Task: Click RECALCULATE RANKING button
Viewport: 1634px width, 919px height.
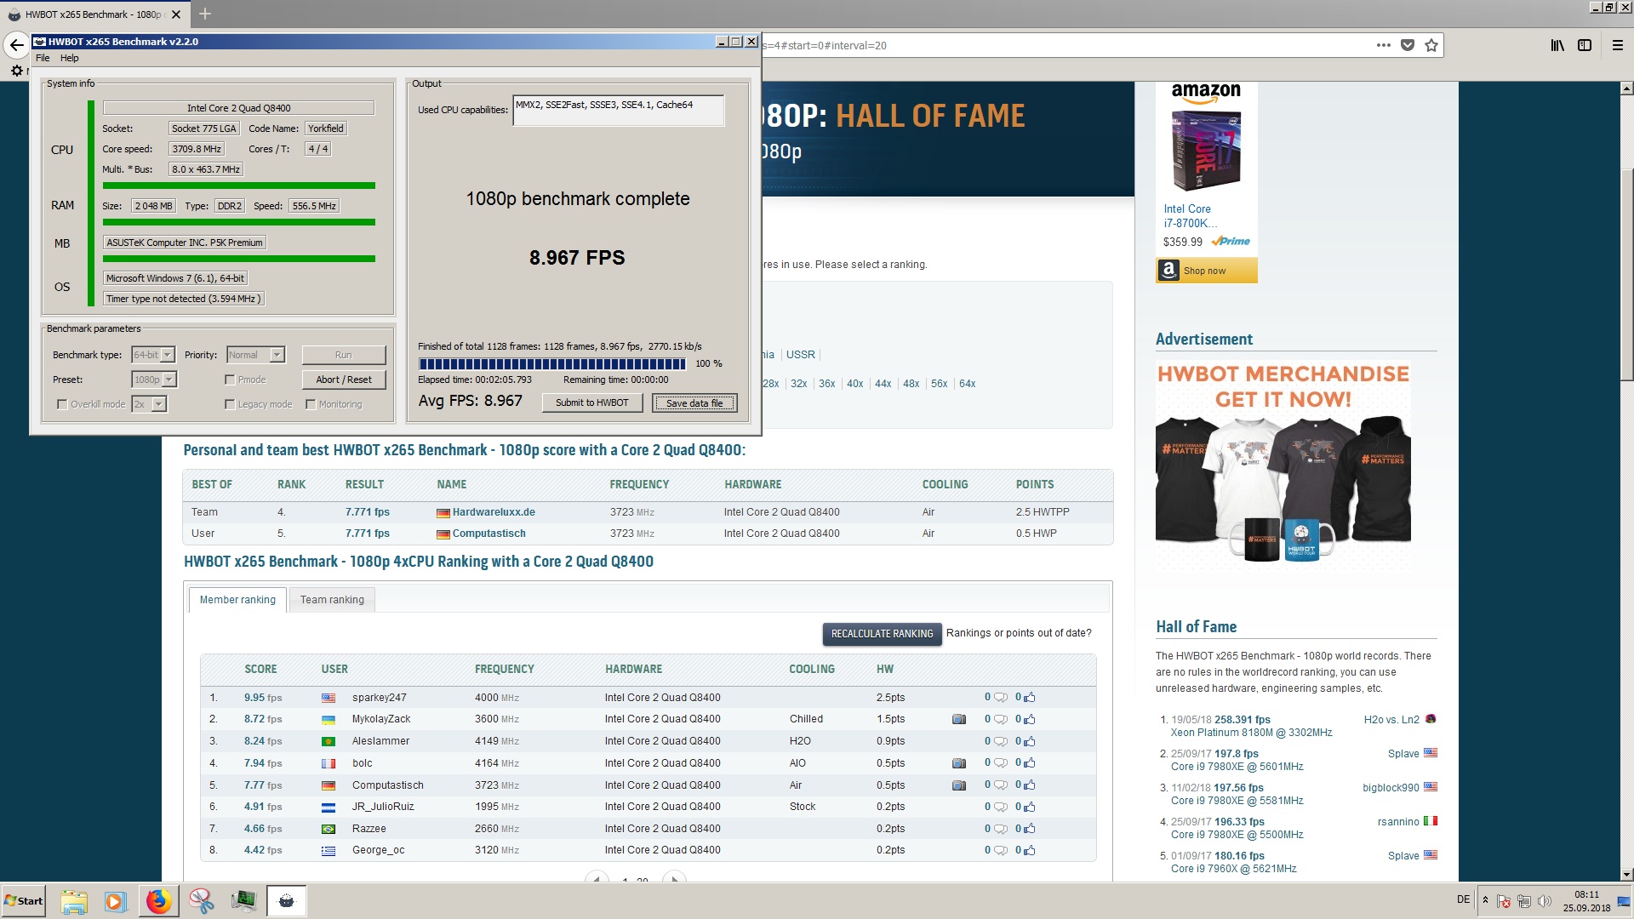Action: click(x=882, y=634)
